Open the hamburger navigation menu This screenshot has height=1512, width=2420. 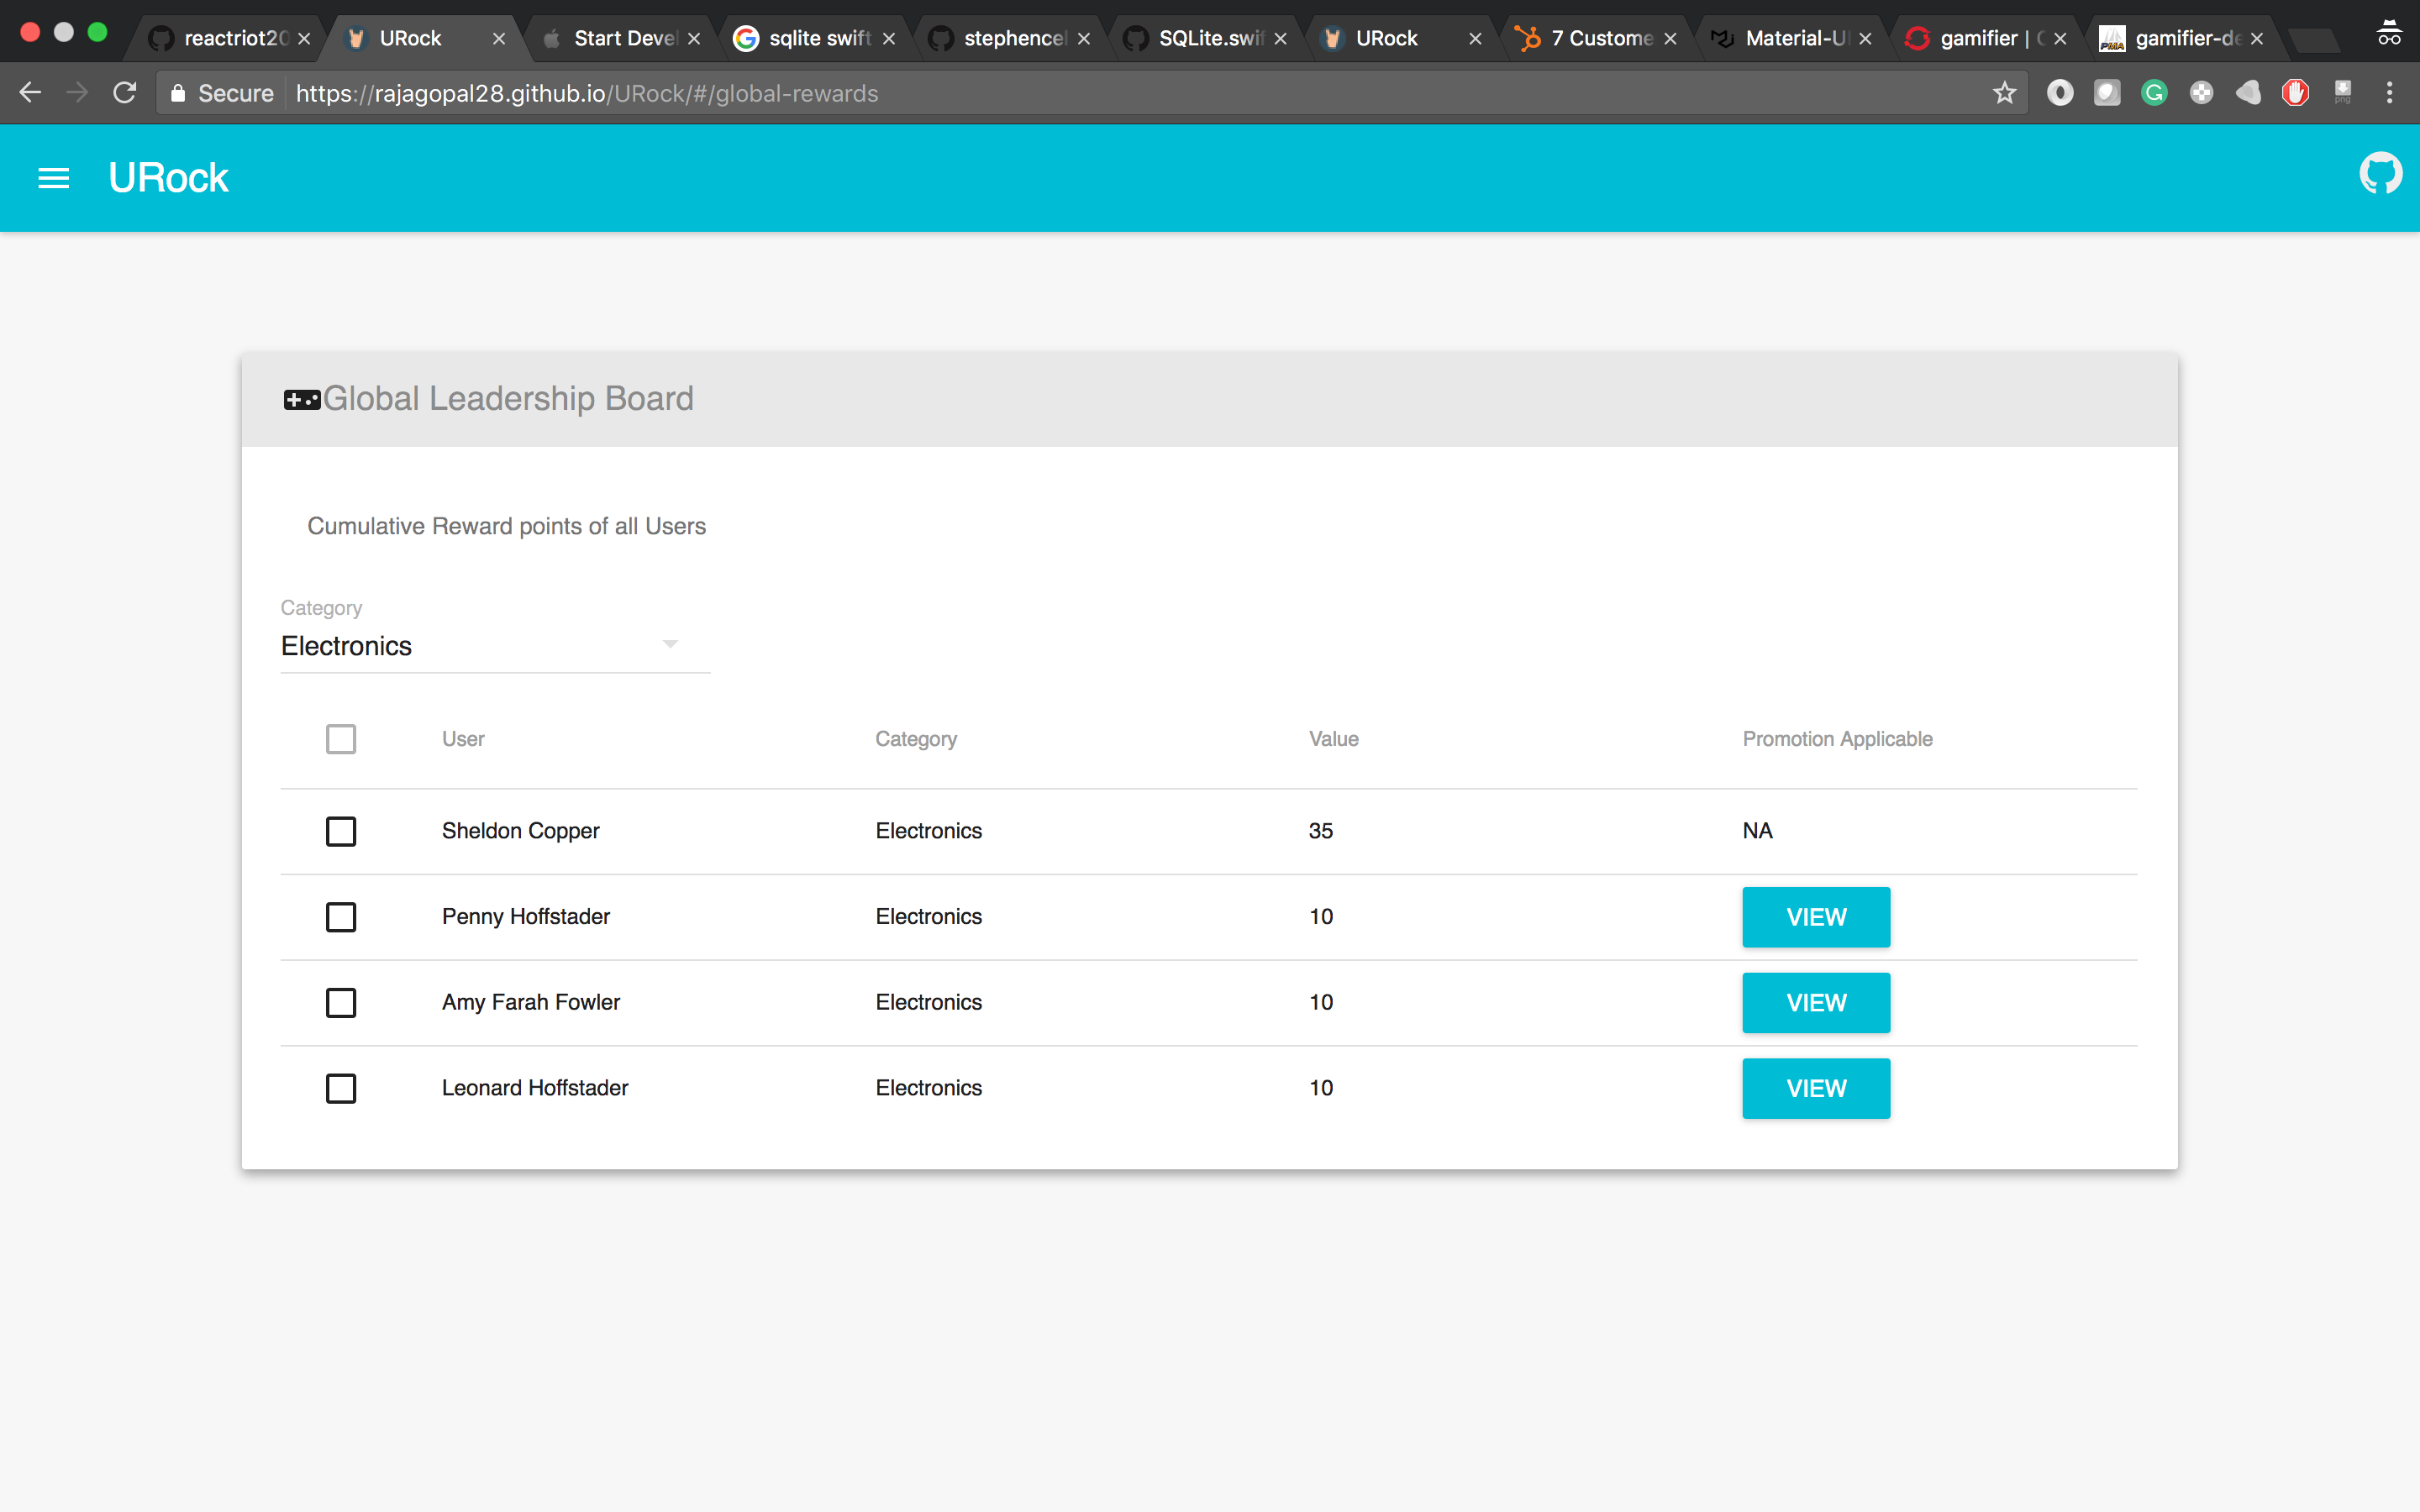click(53, 178)
